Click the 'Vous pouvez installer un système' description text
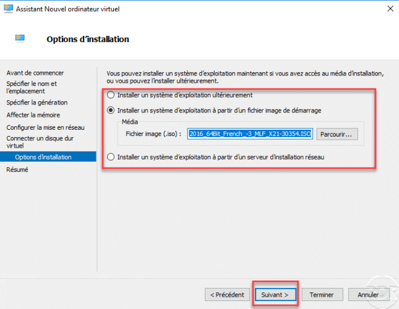This screenshot has width=399, height=309. point(245,77)
